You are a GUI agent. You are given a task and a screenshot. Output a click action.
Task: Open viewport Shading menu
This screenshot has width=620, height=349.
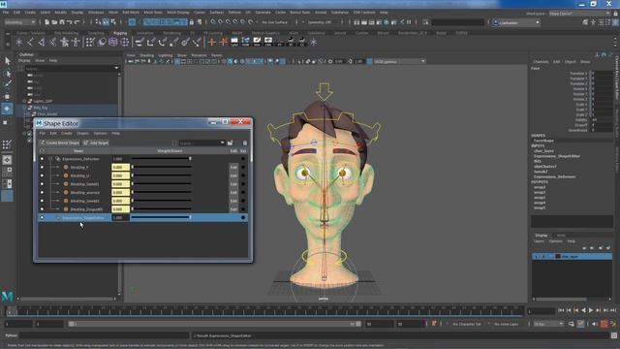coord(146,55)
